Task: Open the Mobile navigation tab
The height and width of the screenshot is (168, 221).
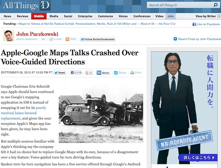Action: [39, 16]
